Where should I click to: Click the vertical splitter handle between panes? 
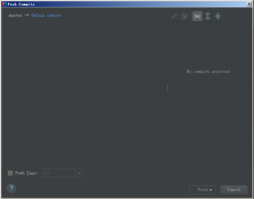[167, 87]
